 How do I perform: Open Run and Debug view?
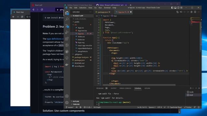(x=67, y=32)
